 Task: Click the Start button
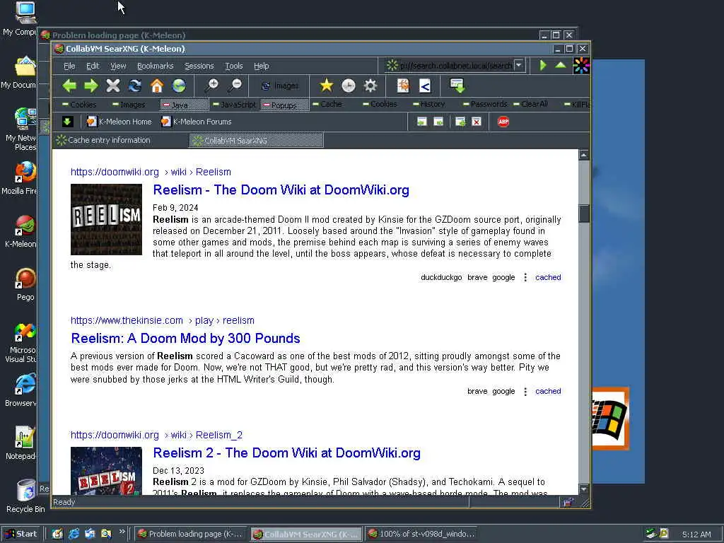click(x=22, y=534)
